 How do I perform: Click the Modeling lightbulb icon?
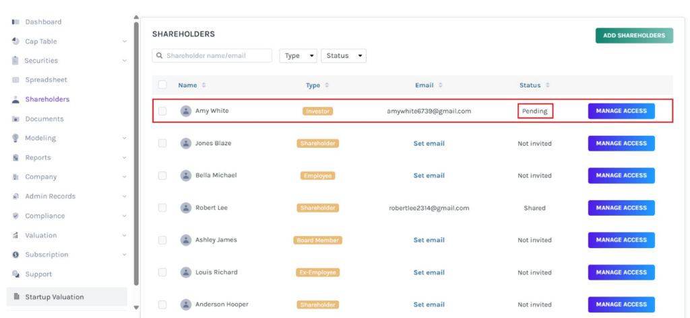point(15,138)
